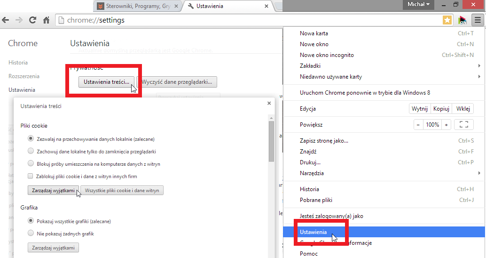Screen dimensions: 486x258
Task: Click the Wklej edit button
Action: [463, 109]
